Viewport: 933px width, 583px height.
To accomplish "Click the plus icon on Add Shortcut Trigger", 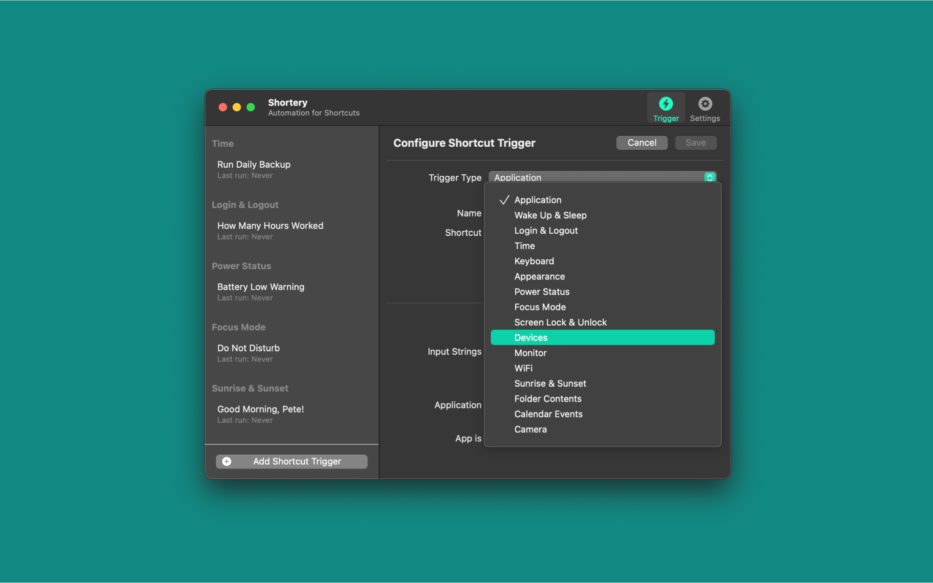I will coord(227,461).
